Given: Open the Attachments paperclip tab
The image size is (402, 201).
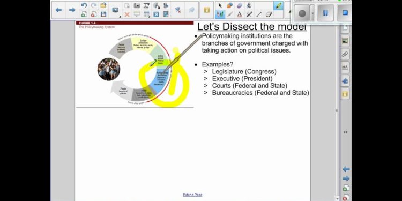Looking at the screenshot, I should [345, 54].
